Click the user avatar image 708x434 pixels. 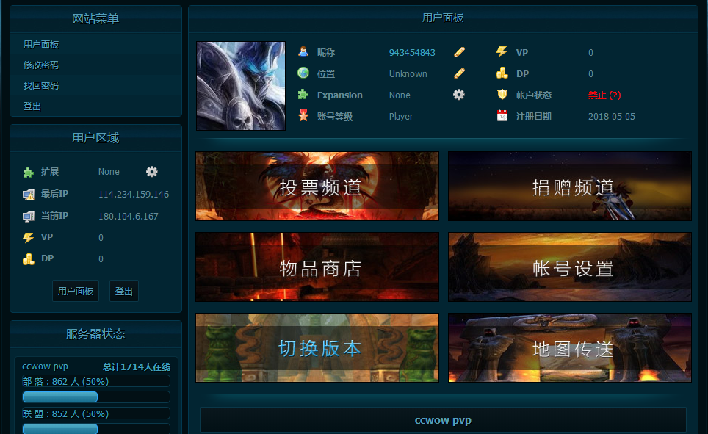241,86
